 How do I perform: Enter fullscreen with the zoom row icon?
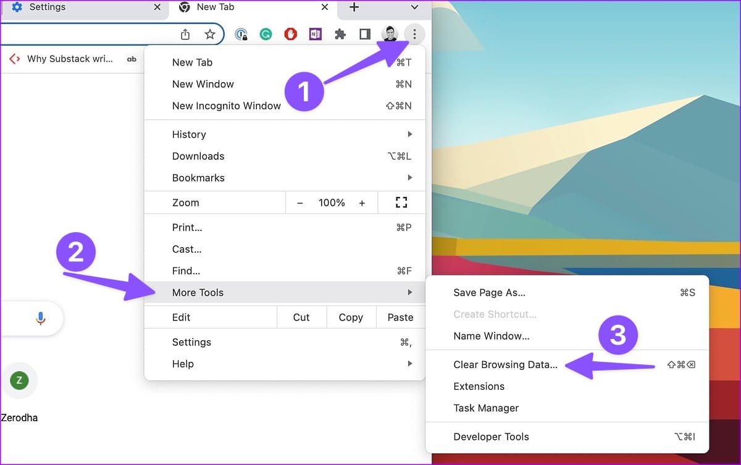pyautogui.click(x=401, y=203)
